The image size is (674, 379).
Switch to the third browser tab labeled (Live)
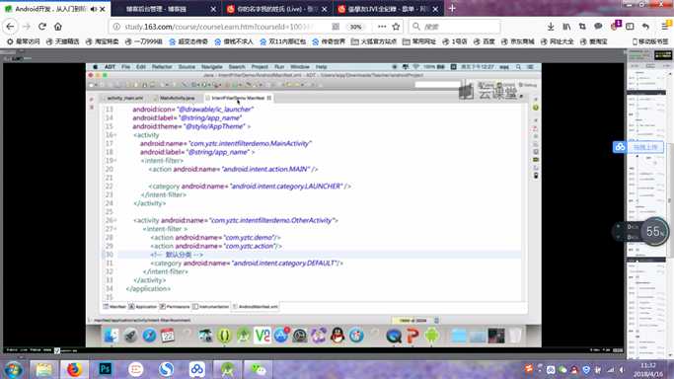277,9
